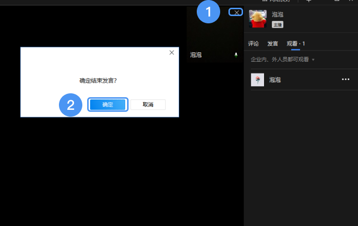
Task: Switch to the 评论 tab
Action: pos(253,44)
